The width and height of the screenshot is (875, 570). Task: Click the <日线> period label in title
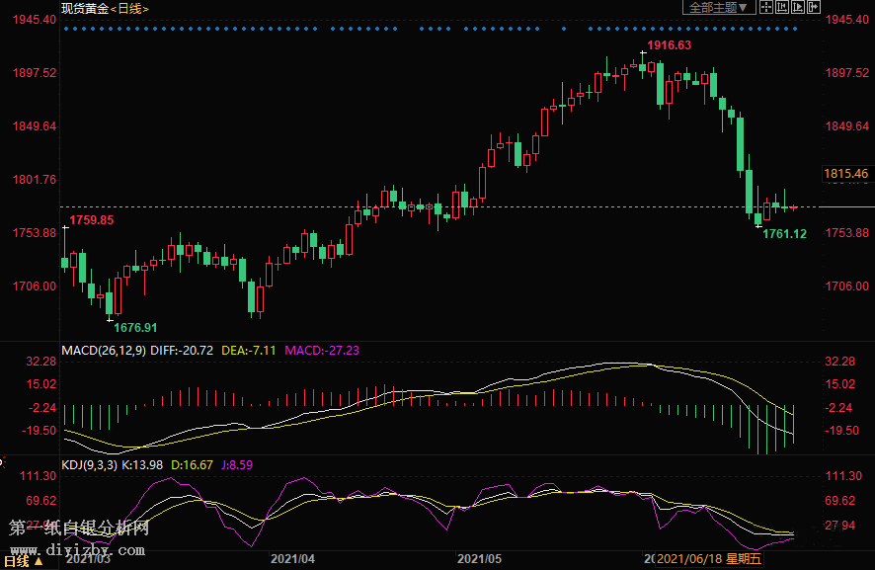tap(128, 8)
